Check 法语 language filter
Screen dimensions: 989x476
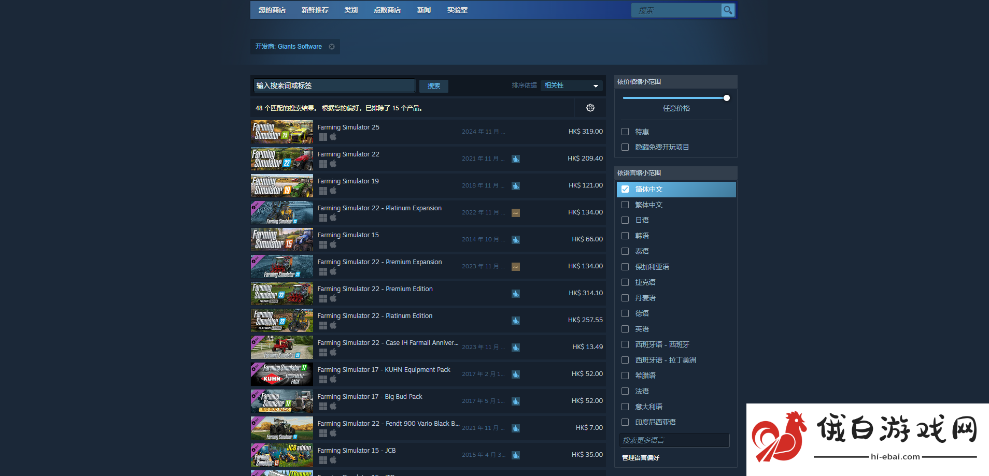[x=625, y=391]
